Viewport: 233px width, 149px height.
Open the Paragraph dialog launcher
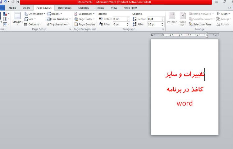click(x=163, y=29)
